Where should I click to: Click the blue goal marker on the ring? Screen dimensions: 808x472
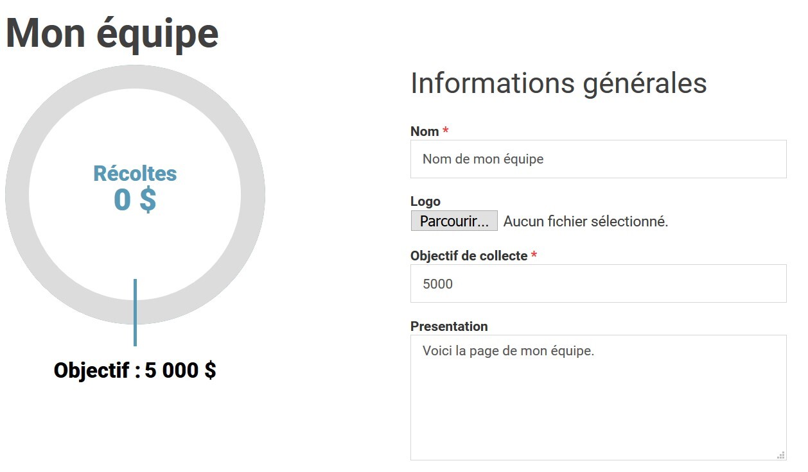click(136, 311)
